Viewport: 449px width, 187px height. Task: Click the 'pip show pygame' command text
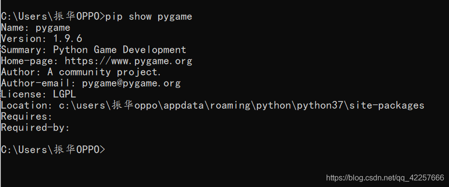[149, 16]
